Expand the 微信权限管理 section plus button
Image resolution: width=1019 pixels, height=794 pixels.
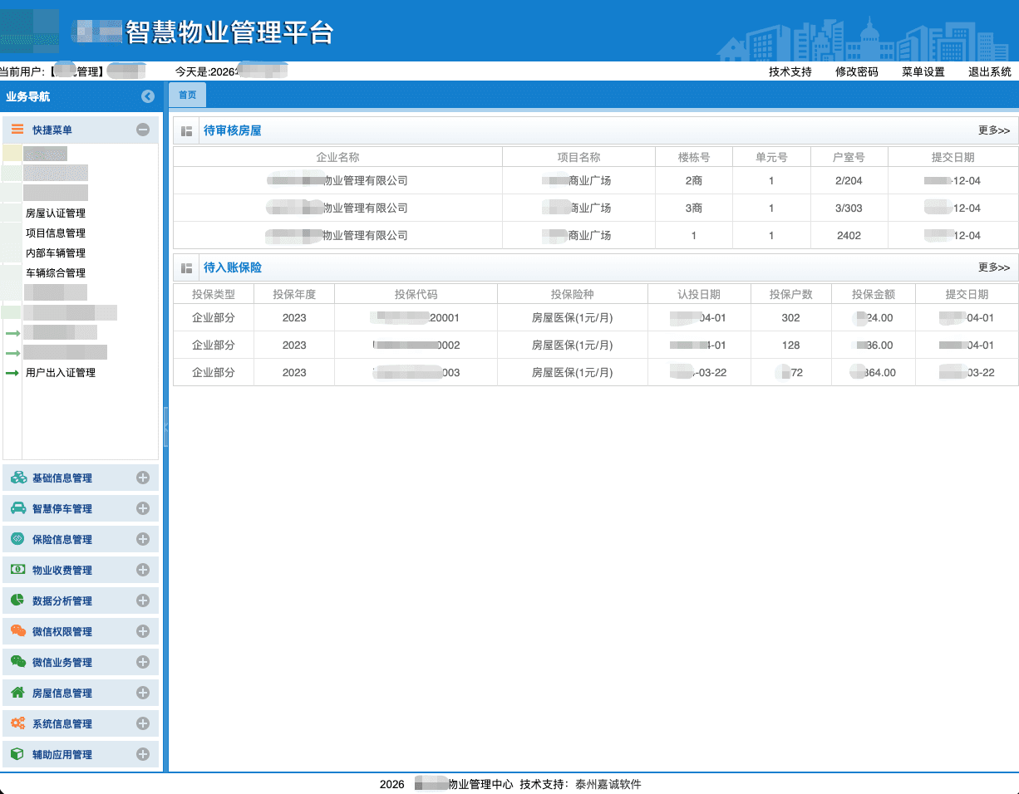pyautogui.click(x=143, y=631)
